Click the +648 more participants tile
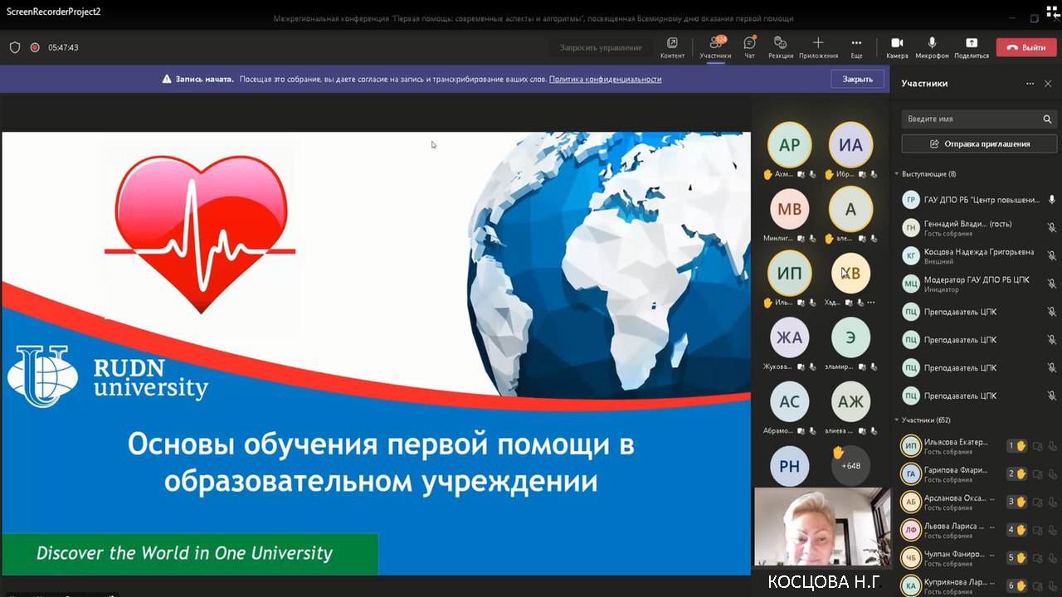This screenshot has height=597, width=1062. pos(850,465)
